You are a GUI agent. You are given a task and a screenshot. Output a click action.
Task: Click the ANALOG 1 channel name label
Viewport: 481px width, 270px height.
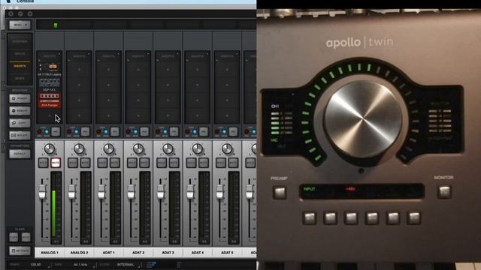click(x=50, y=253)
